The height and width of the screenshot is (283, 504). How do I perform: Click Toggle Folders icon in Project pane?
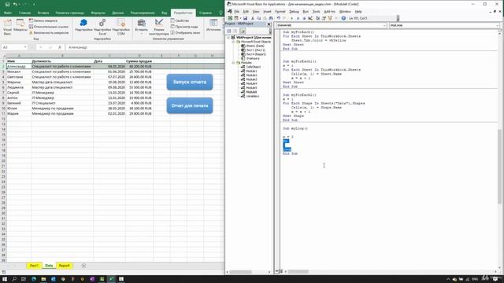click(243, 31)
